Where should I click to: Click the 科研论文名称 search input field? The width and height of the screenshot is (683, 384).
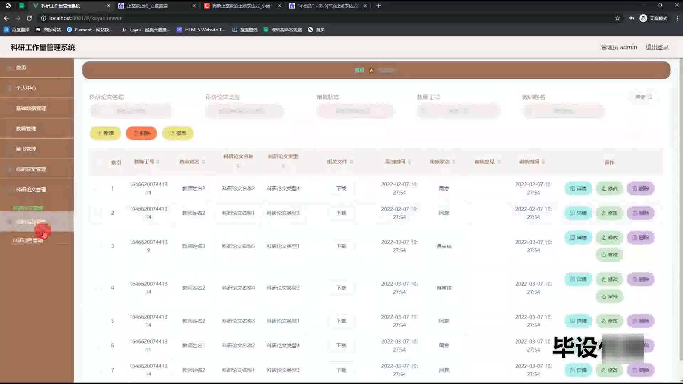point(131,111)
